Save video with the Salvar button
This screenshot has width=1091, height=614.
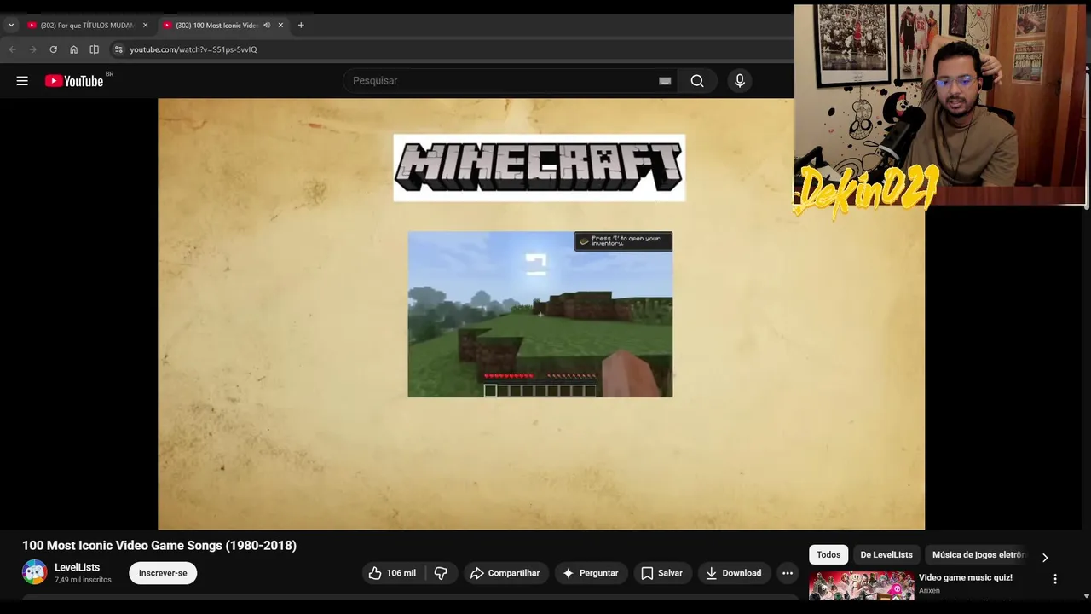pyautogui.click(x=661, y=573)
